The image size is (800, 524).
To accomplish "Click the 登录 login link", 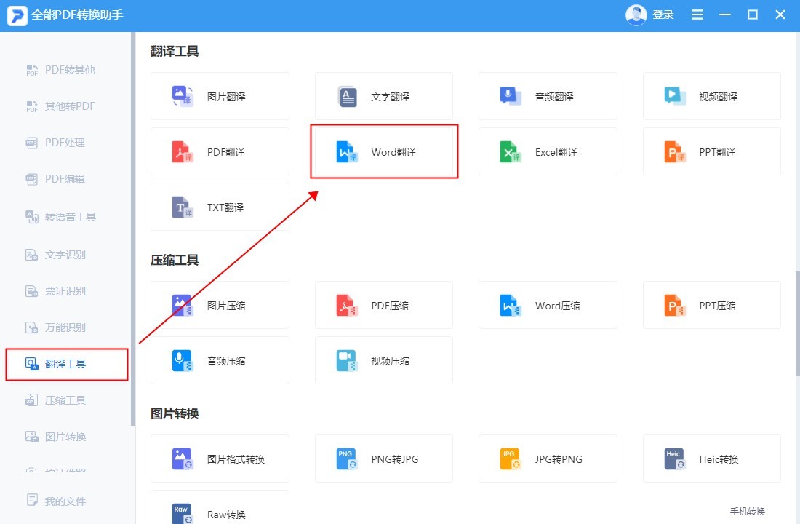I will tap(663, 15).
